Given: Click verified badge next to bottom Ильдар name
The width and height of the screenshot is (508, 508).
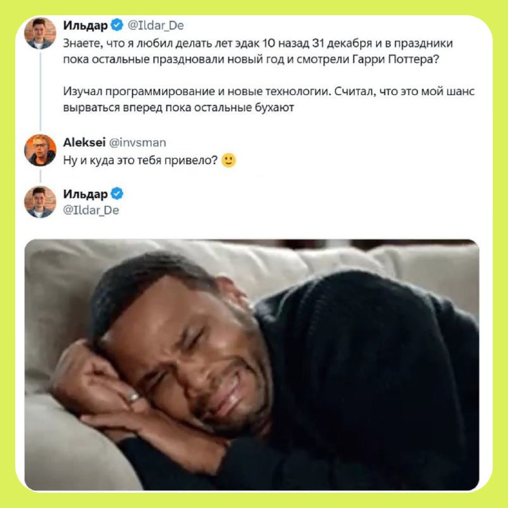Looking at the screenshot, I should 117,194.
